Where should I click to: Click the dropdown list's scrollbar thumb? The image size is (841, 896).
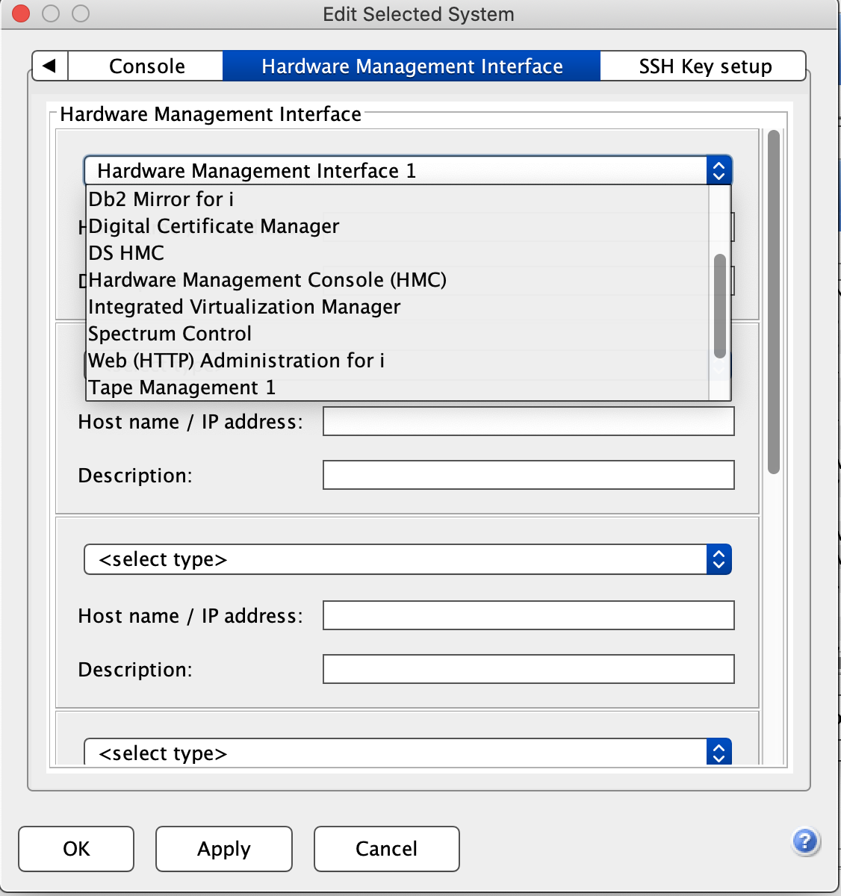tap(720, 306)
